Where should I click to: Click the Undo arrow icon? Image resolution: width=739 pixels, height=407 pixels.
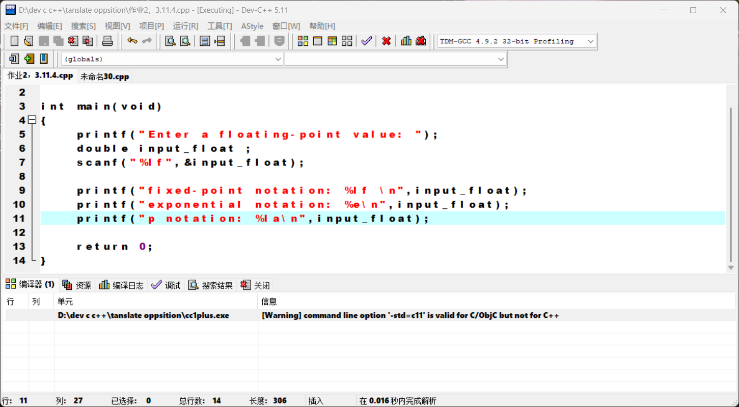pos(132,41)
